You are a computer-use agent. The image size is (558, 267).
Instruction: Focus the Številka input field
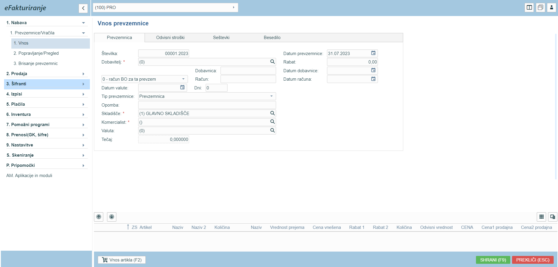pos(164,53)
